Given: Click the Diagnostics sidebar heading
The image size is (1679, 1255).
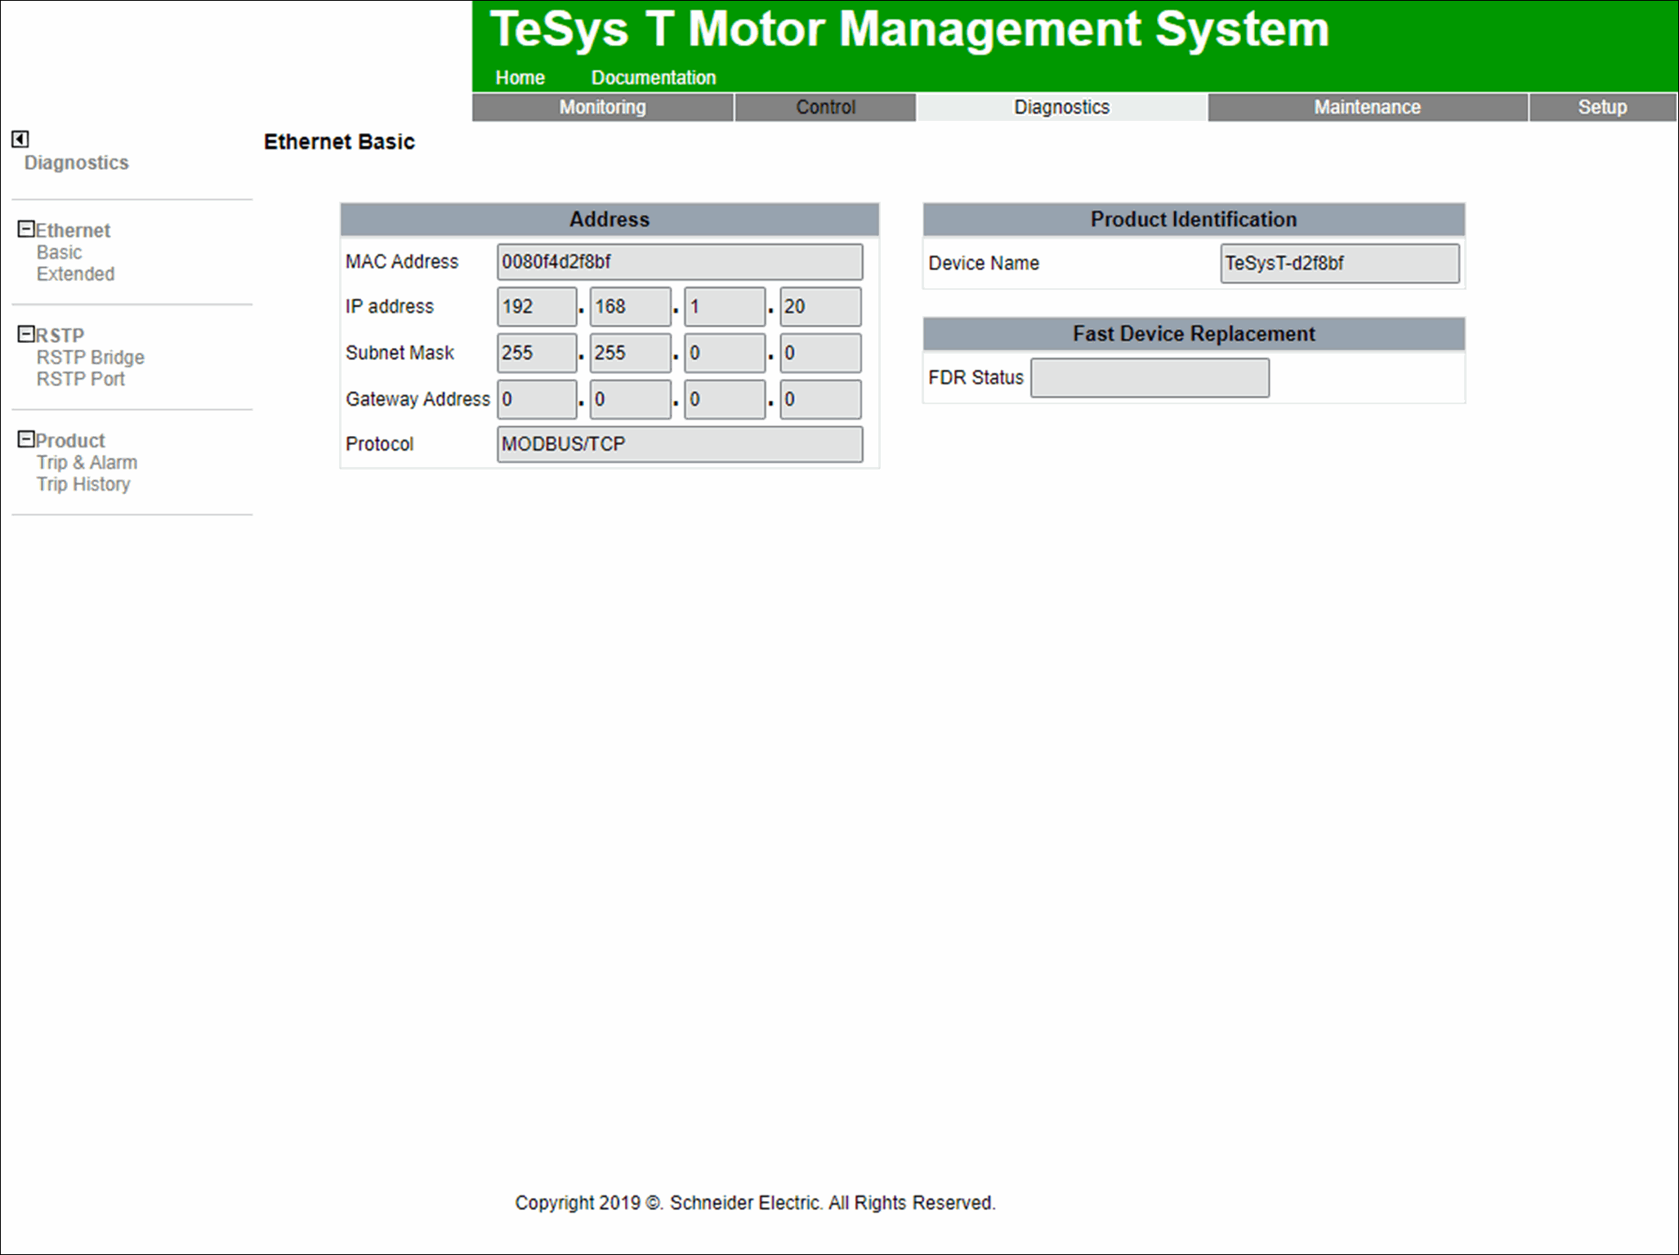Looking at the screenshot, I should click(76, 162).
